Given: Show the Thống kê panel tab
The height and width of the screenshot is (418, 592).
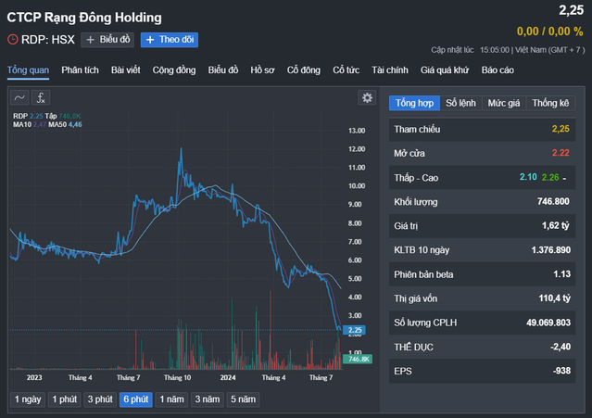Looking at the screenshot, I should [x=550, y=103].
